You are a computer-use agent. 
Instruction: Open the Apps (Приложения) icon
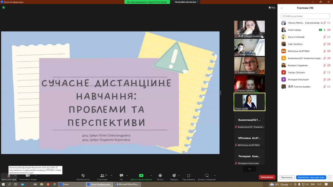tap(189, 176)
